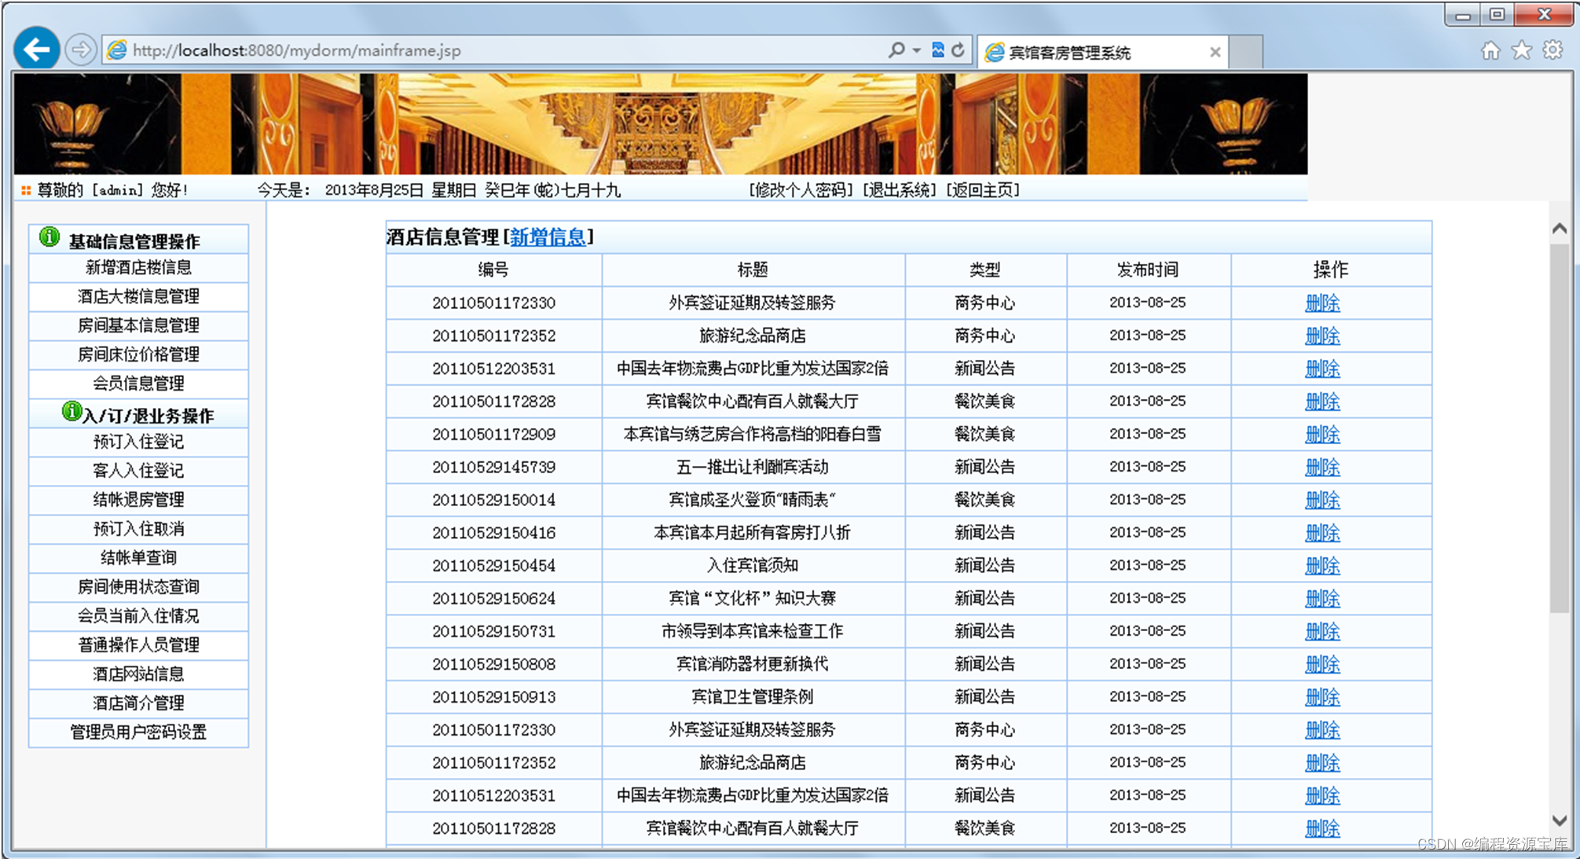The width and height of the screenshot is (1580, 859).
Task: Open 普通操作人员管理 in the sidebar
Action: click(138, 646)
